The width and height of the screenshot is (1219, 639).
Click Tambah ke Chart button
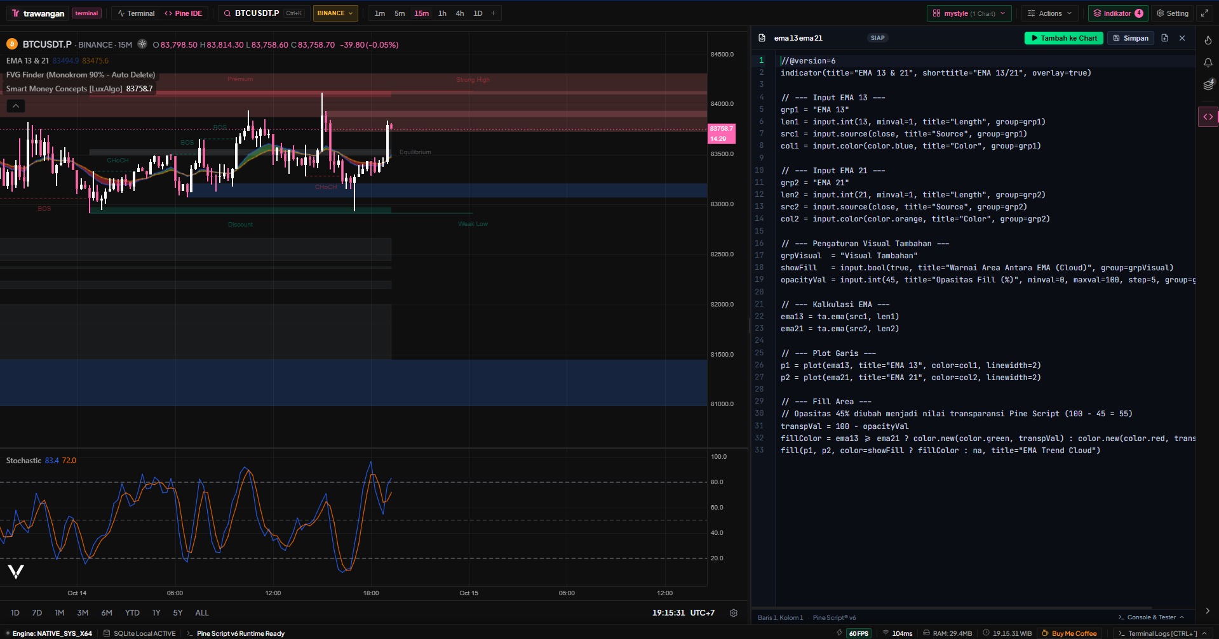[1064, 38]
